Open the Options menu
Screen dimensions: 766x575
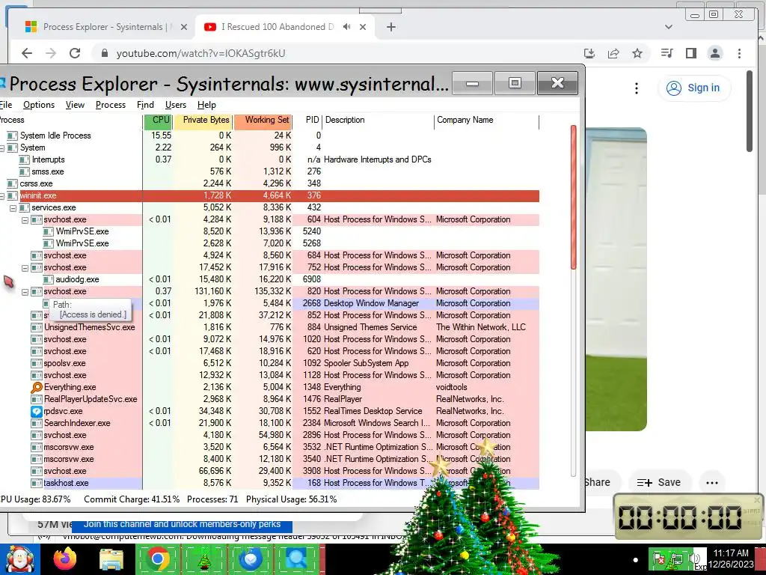(39, 105)
